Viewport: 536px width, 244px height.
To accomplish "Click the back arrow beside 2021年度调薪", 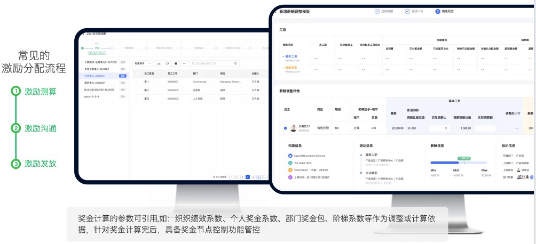I will [x=83, y=34].
